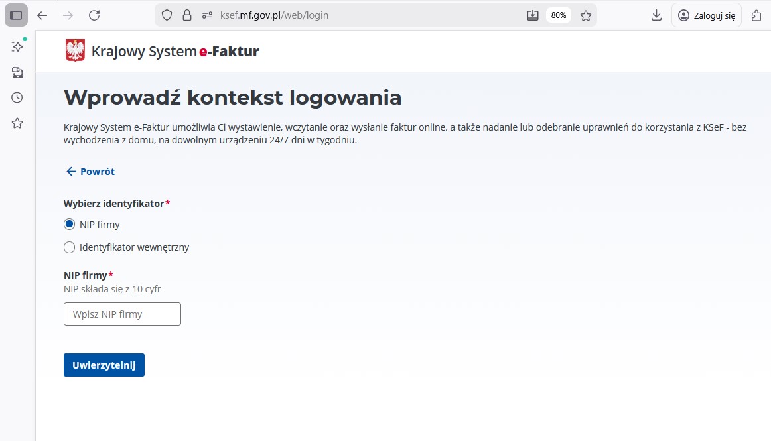This screenshot has height=441, width=771.
Task: Open the bookmarks star in the sidebar
Action: tap(17, 123)
